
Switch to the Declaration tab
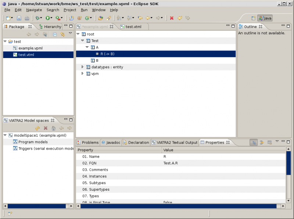136,143
